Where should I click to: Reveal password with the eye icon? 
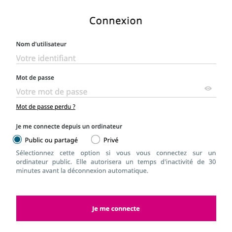[x=208, y=89]
